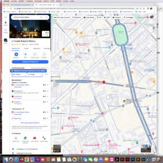Click the Street View pegman icon
The image size is (163, 163).
pyautogui.click(x=153, y=151)
